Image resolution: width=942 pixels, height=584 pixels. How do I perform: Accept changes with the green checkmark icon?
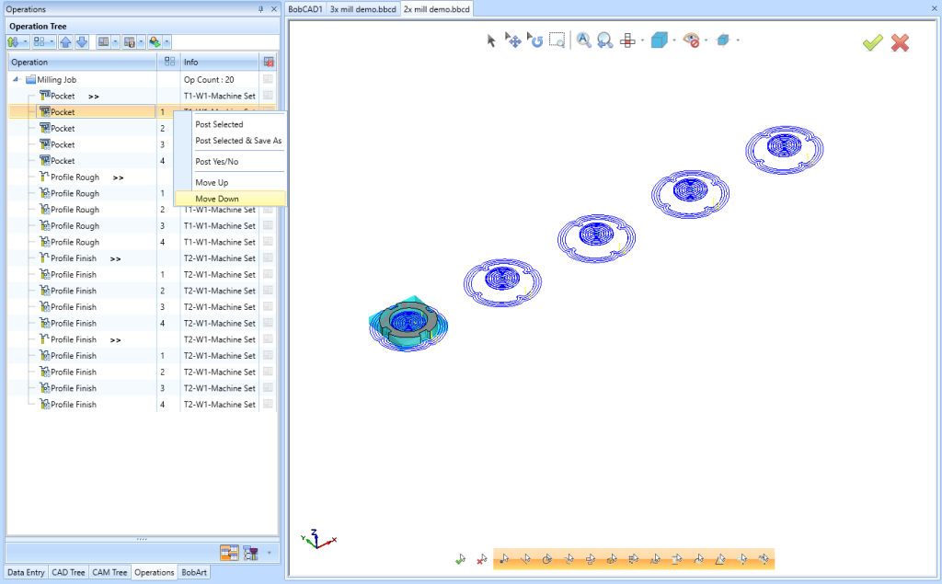871,42
